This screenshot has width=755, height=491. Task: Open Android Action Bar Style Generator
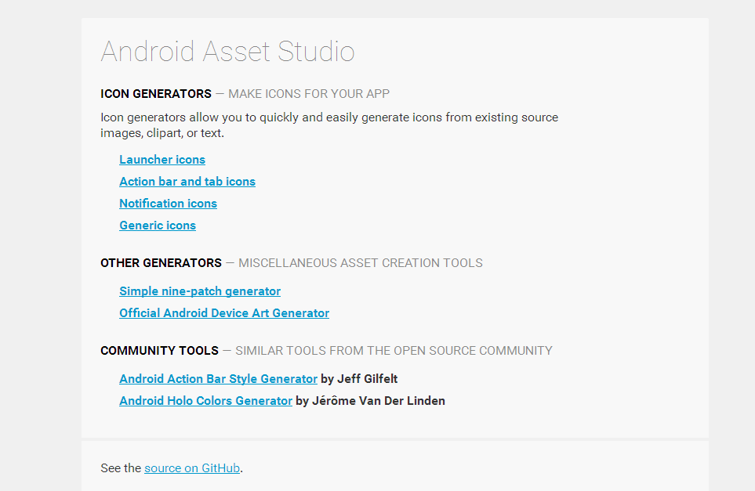(x=218, y=379)
